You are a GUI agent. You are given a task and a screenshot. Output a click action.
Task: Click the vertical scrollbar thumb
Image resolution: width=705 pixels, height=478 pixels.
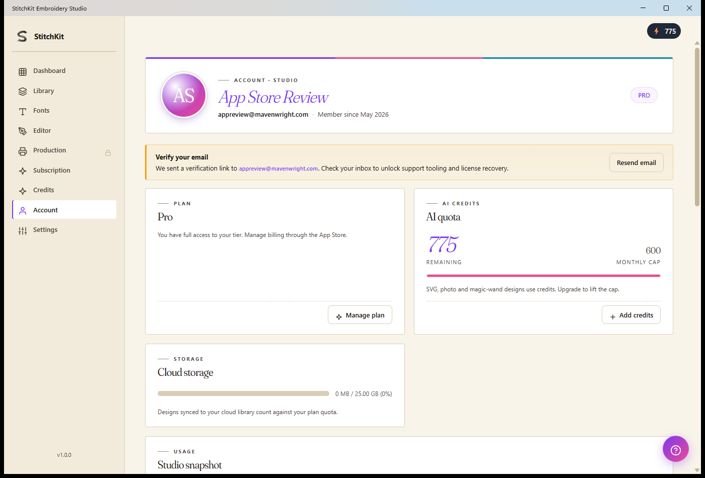tap(697, 127)
